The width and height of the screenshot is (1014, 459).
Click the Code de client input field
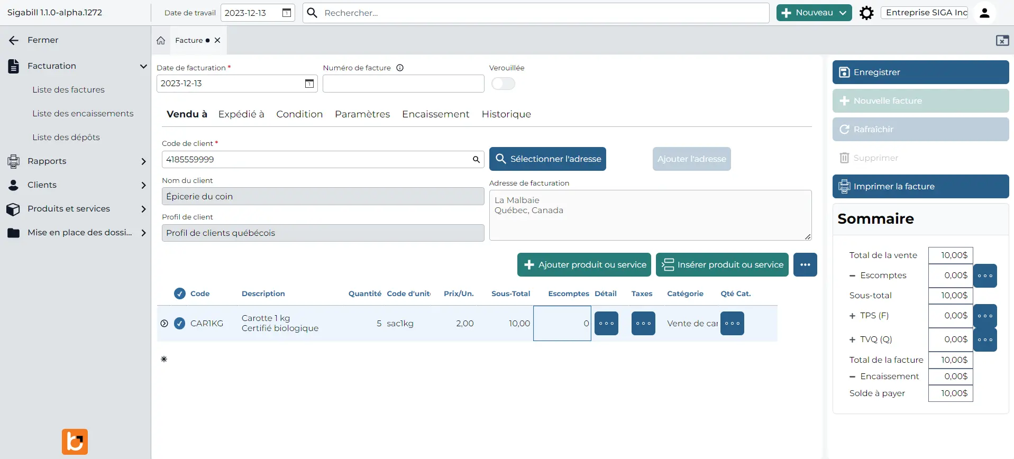point(323,159)
